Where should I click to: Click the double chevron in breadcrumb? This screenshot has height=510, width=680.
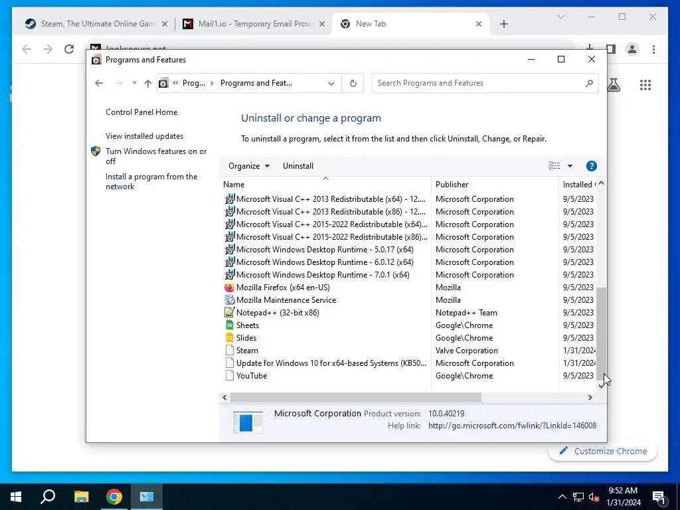(175, 83)
